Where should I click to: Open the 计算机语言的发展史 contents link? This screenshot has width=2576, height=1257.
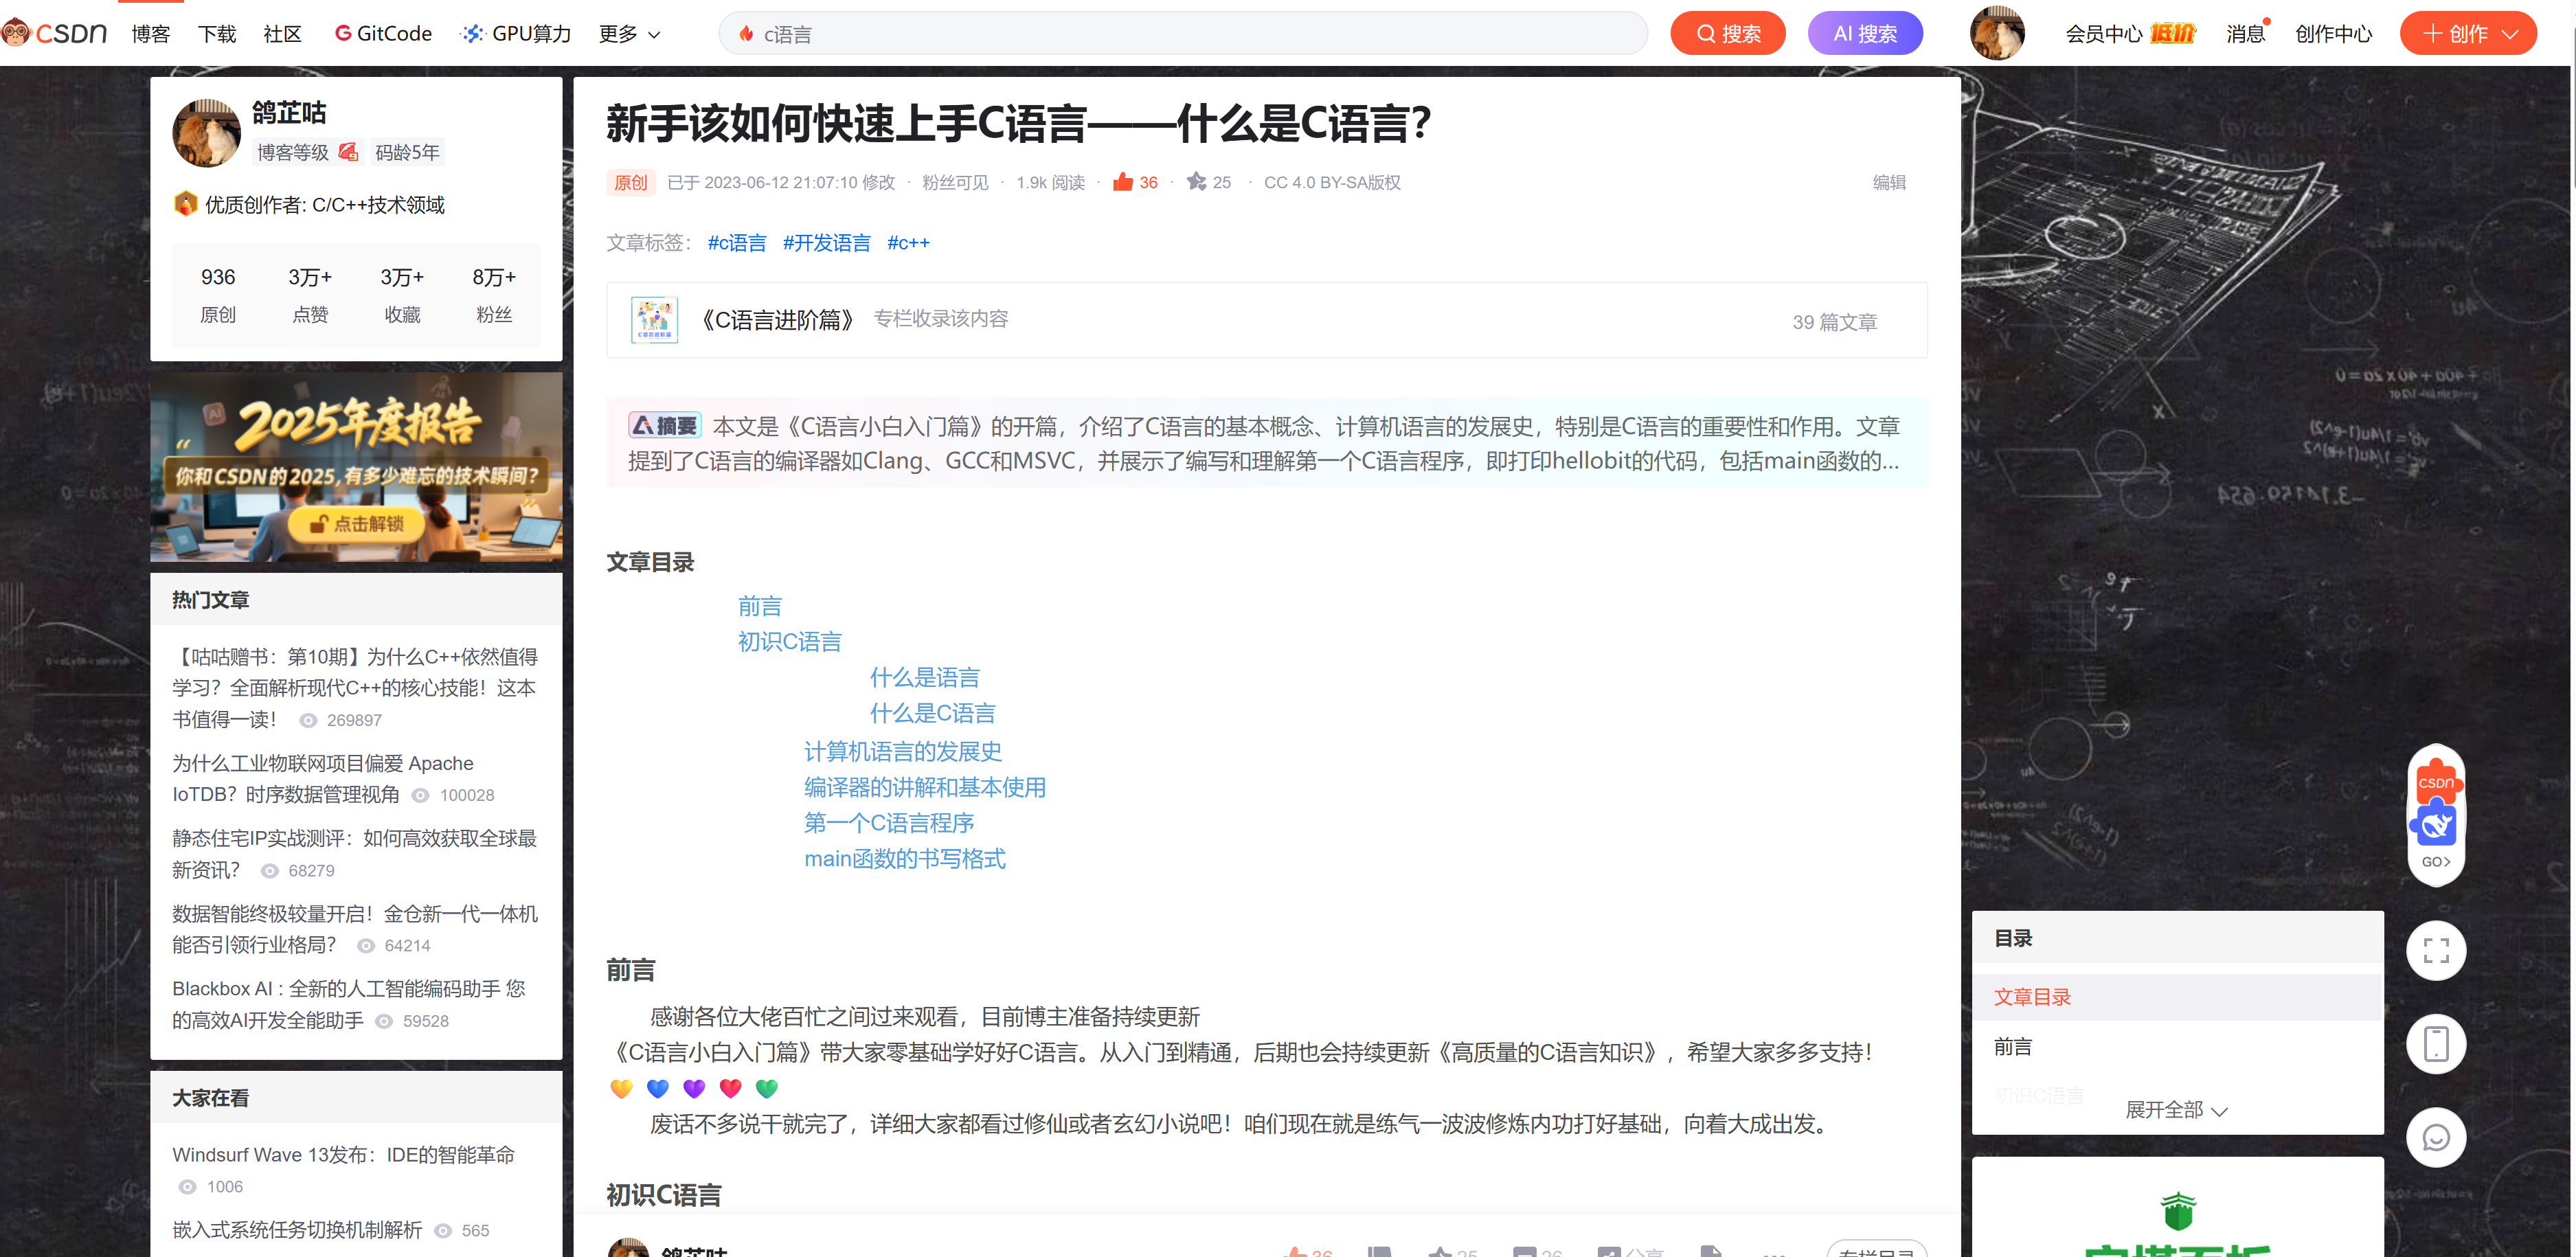(902, 751)
